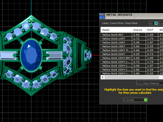This screenshot has height=122, width=163.
Task: Click the 2.73 DWT cell
Action: click(x=152, y=54)
